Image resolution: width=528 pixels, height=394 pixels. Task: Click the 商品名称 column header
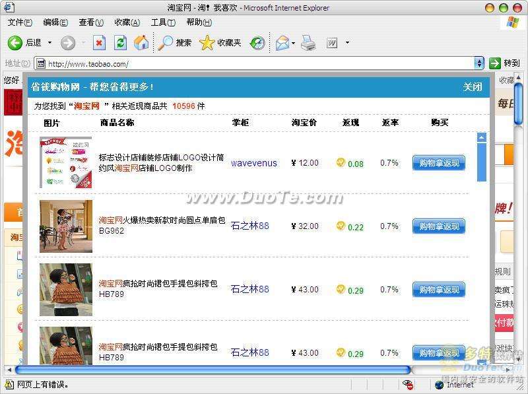[x=117, y=122]
